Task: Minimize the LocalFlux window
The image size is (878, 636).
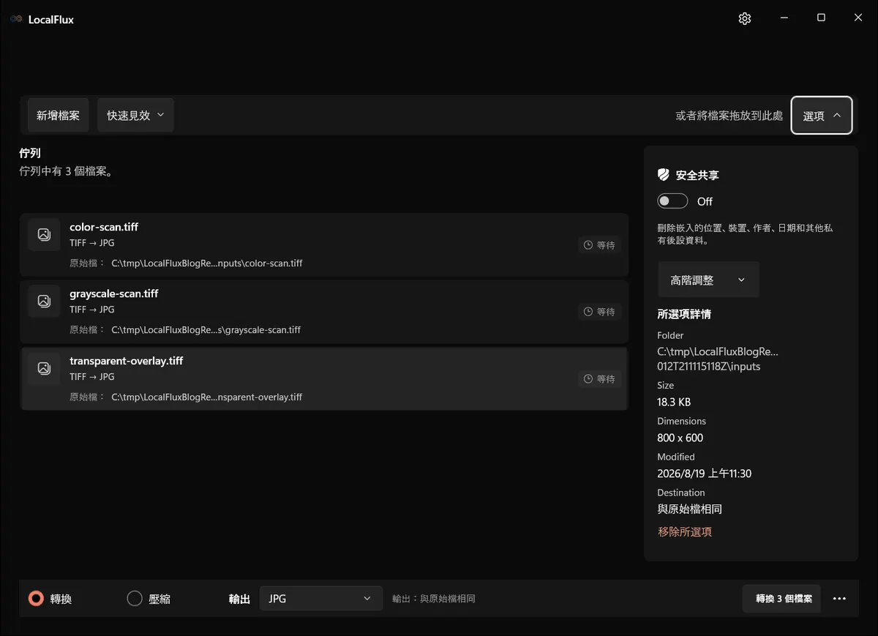Action: tap(784, 18)
